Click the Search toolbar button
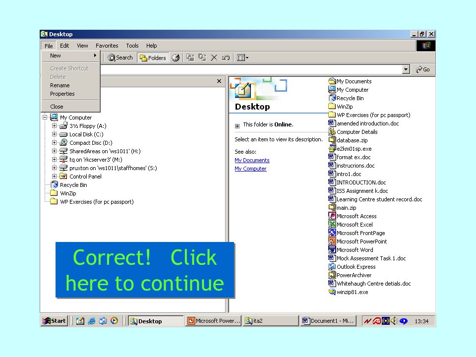 120,58
